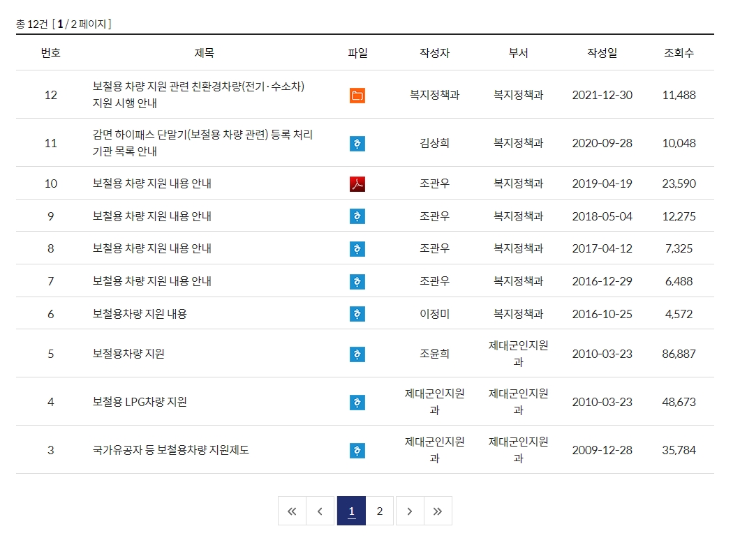
Task: Download the HWP file on the 2016-12-29 row
Action: pos(357,280)
